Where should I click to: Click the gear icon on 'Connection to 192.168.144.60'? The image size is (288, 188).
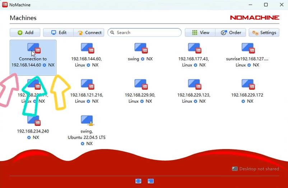pyautogui.click(x=45, y=65)
